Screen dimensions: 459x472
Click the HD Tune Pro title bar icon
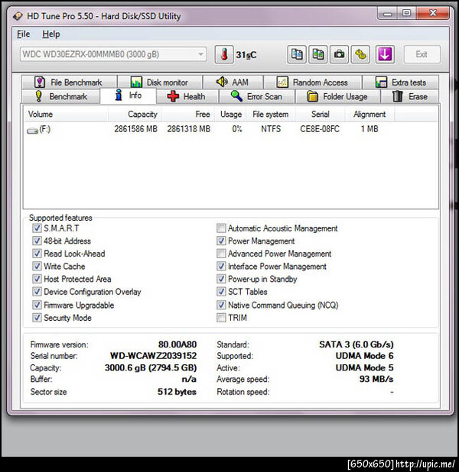pyautogui.click(x=18, y=15)
